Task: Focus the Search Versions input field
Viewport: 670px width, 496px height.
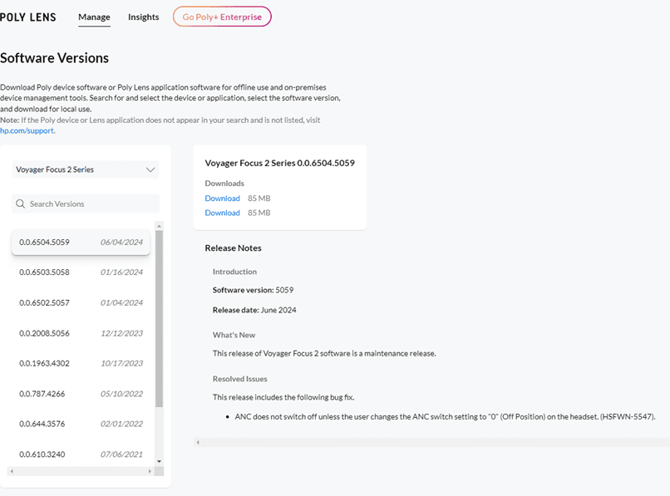Action: click(x=91, y=204)
